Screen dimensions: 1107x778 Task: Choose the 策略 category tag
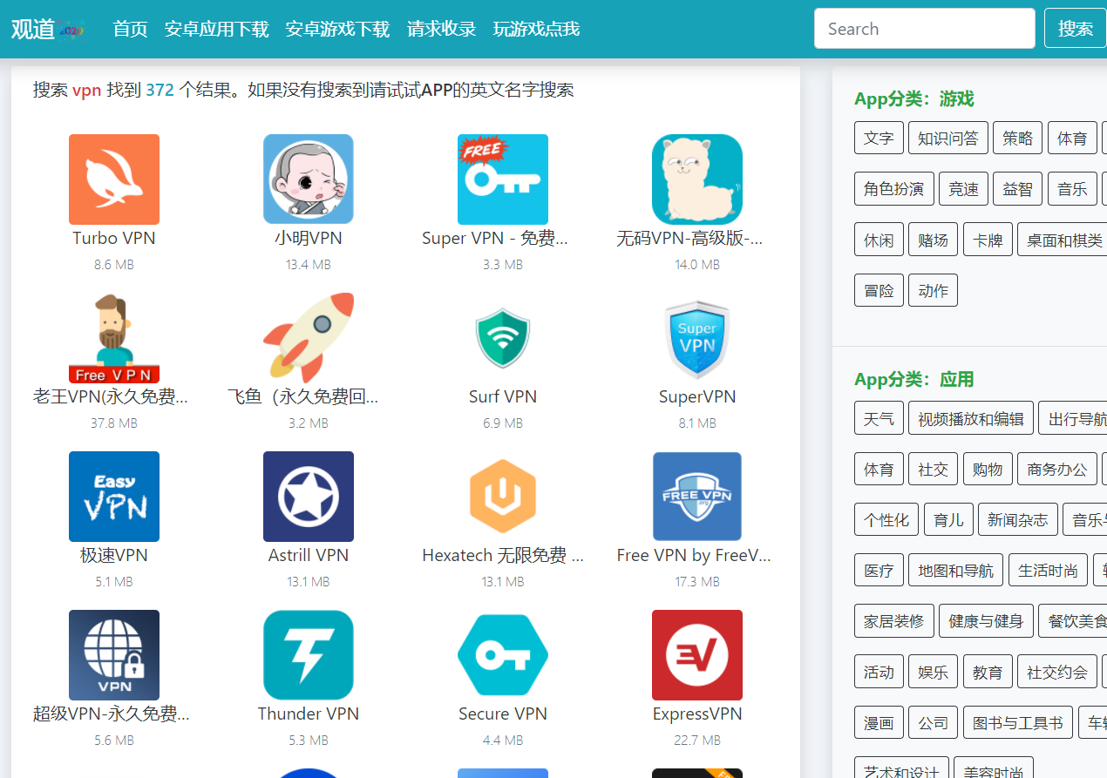pyautogui.click(x=1018, y=138)
